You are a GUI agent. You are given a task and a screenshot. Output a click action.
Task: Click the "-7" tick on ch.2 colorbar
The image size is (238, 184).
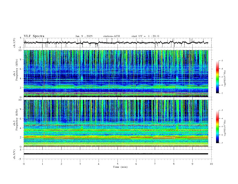click(221, 143)
